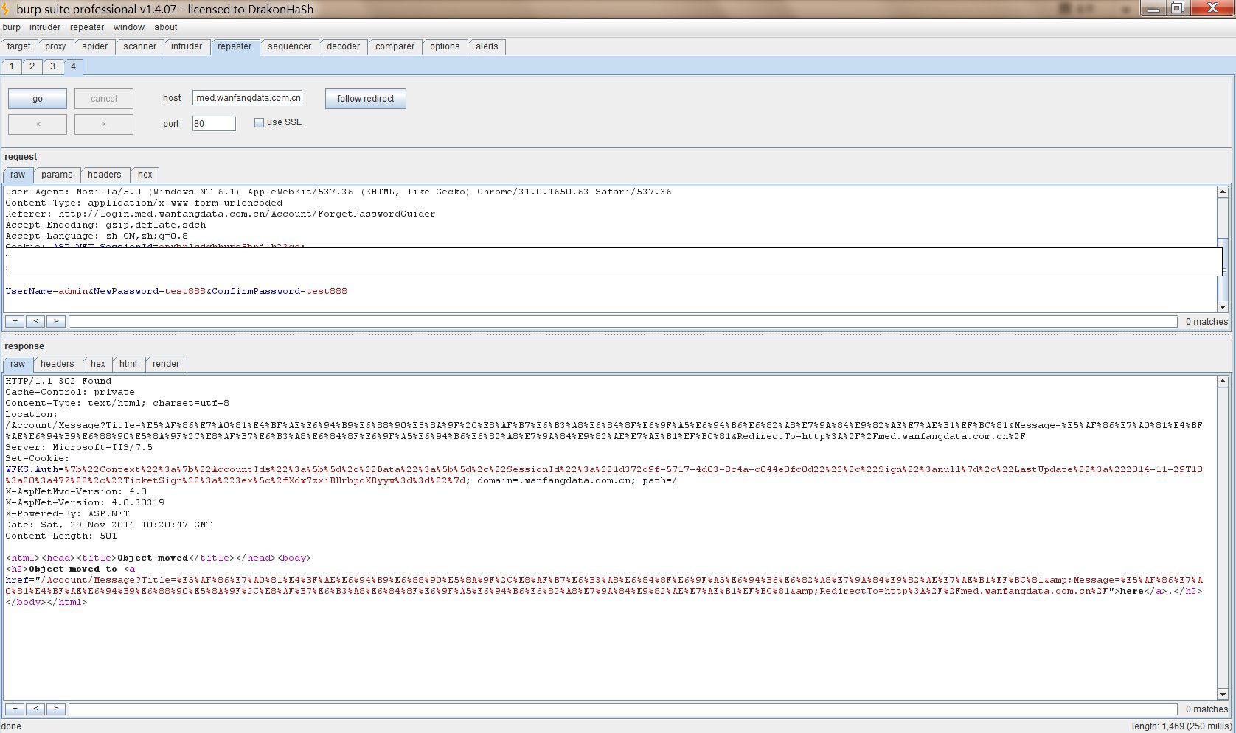Screen dimensions: 1236x733
Task: Edit the host input field
Action: tap(247, 98)
